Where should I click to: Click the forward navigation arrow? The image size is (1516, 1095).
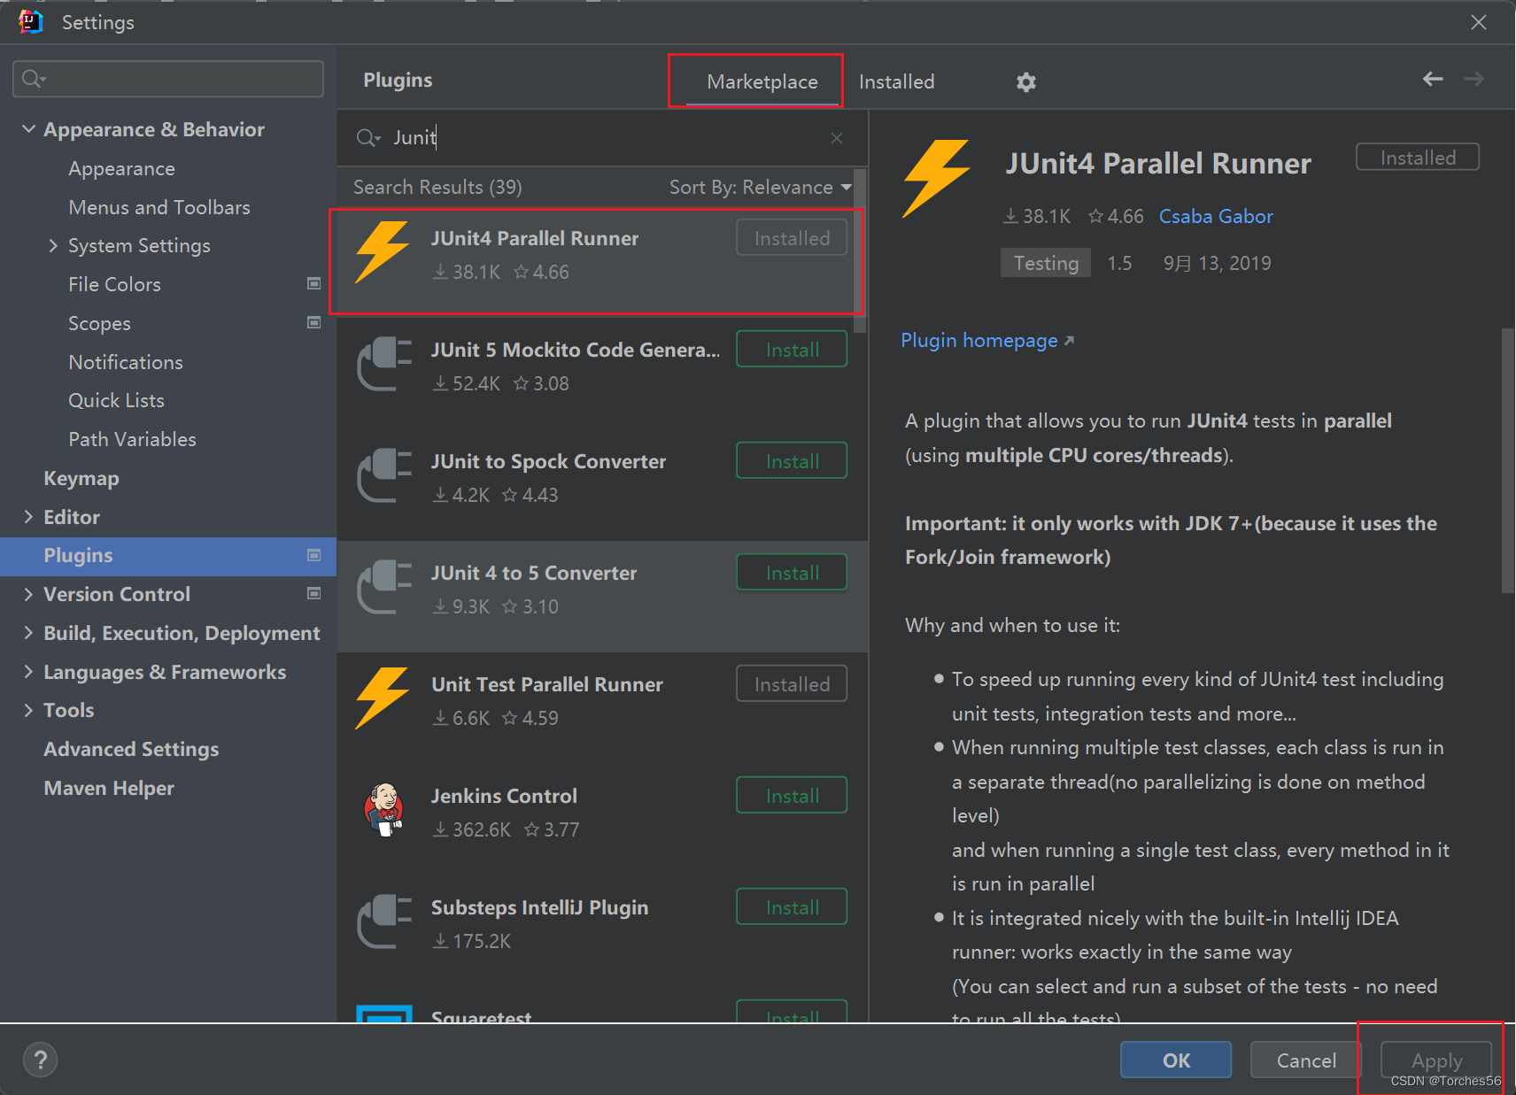[x=1473, y=80]
